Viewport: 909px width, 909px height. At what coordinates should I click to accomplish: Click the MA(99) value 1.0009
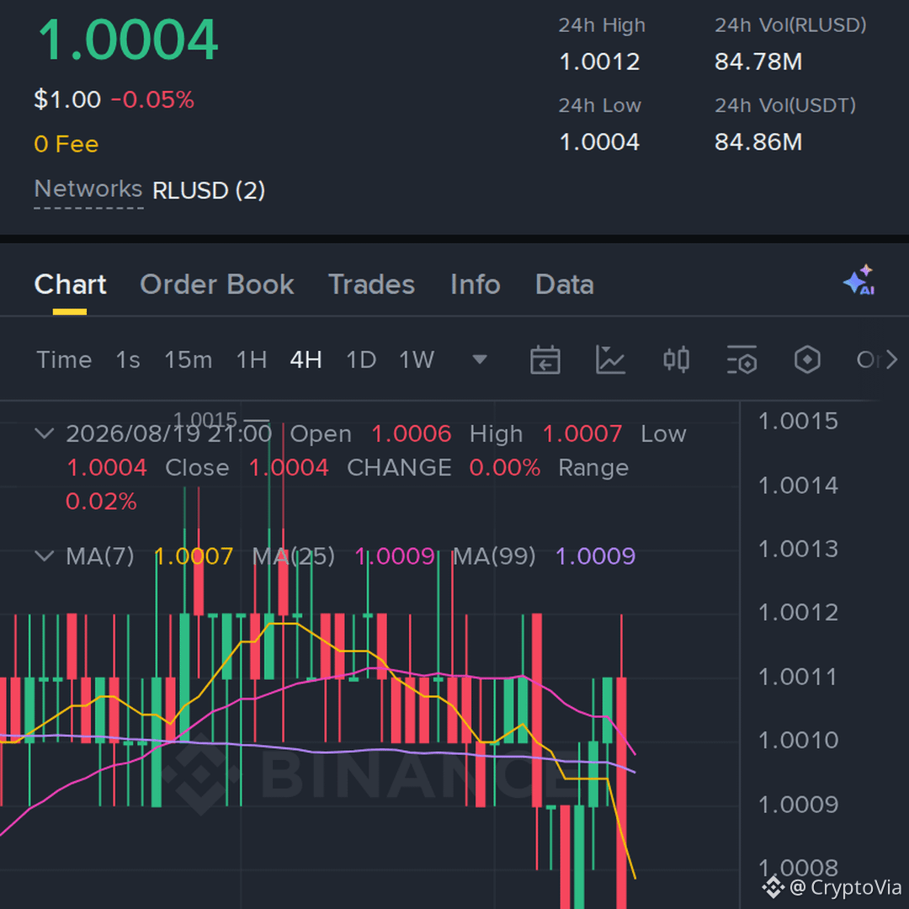coord(595,556)
